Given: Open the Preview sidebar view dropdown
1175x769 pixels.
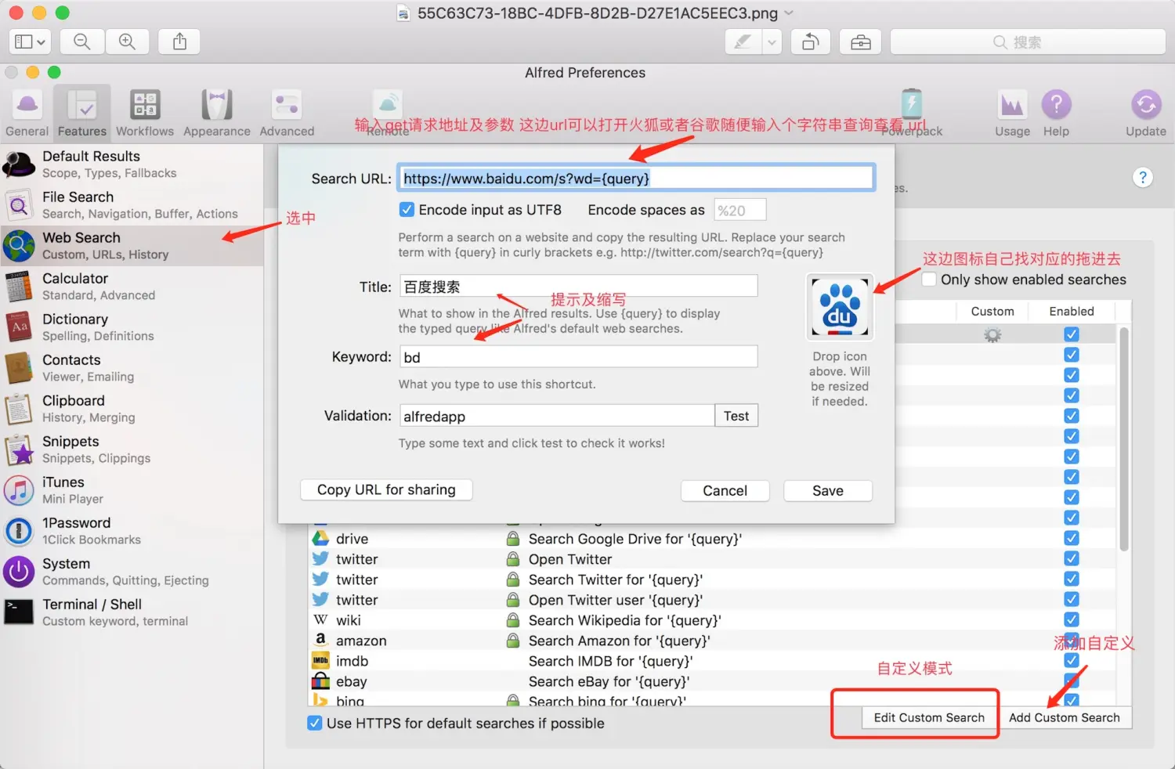Looking at the screenshot, I should (x=30, y=42).
